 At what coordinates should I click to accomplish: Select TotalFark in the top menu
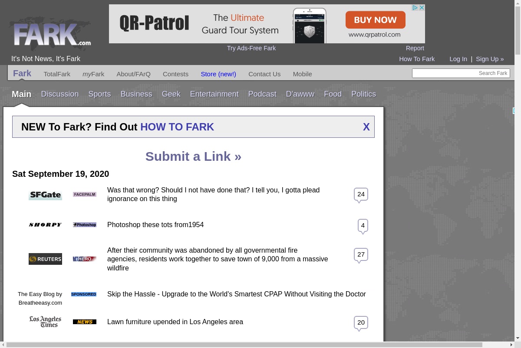[57, 74]
